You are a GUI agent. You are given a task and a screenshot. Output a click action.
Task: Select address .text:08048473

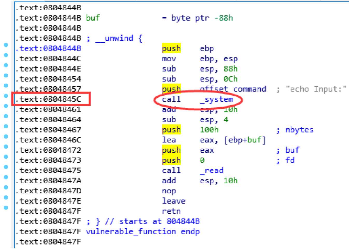48,160
